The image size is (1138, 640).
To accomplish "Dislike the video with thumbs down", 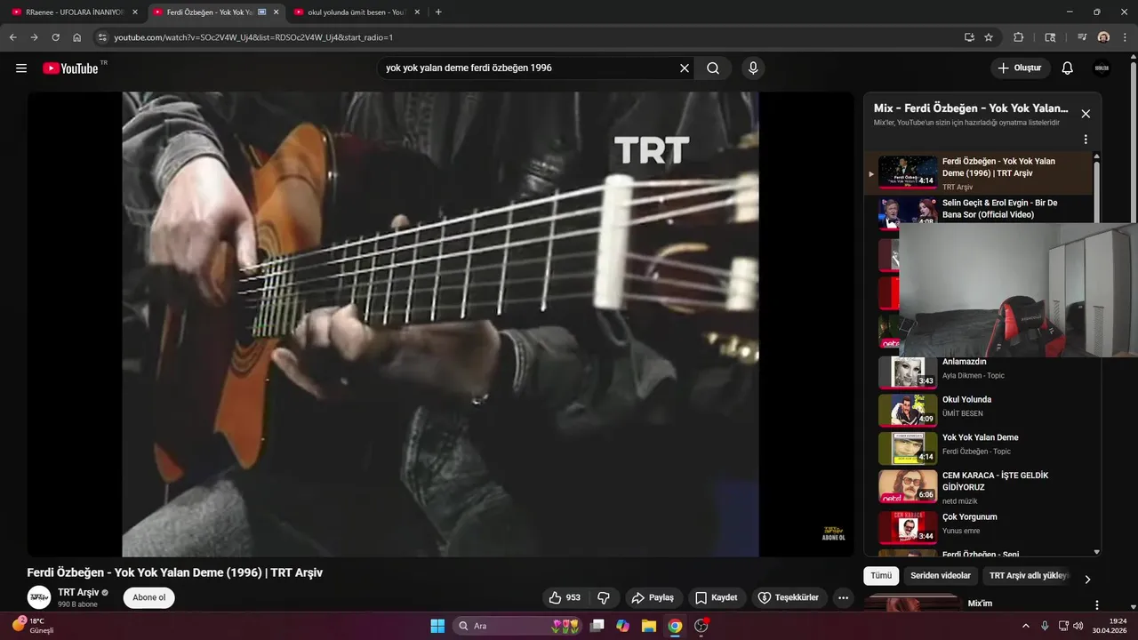I will (604, 598).
